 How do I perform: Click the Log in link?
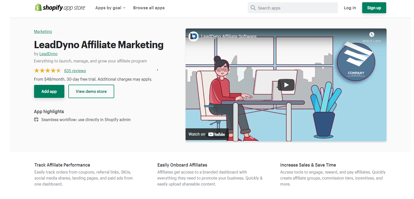pos(350,8)
